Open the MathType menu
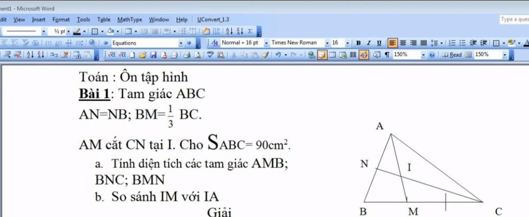Viewport: 529px width, 217px height. 130,20
